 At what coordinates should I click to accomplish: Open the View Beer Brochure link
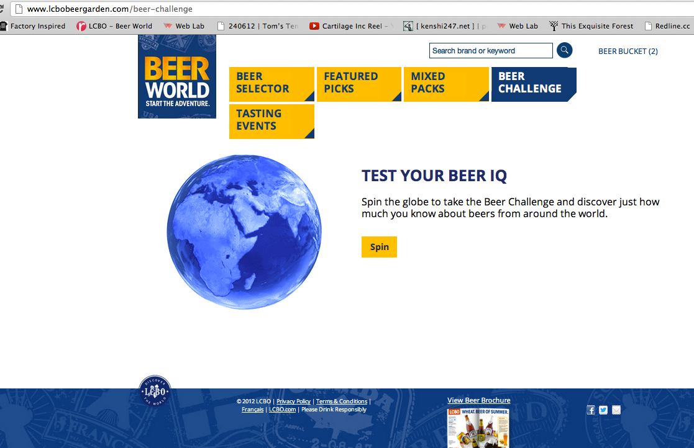[479, 400]
